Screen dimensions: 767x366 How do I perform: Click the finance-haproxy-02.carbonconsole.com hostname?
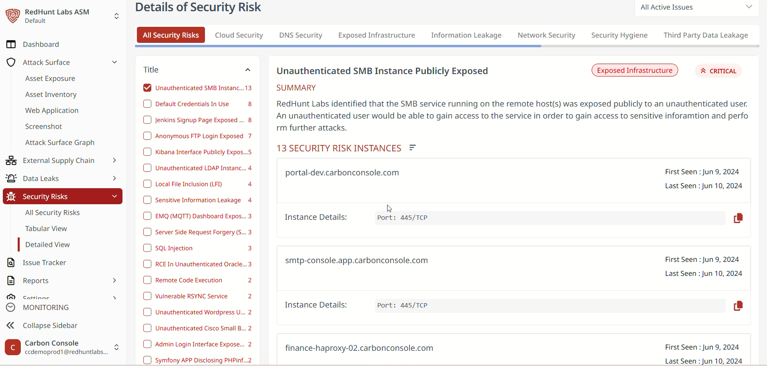(359, 348)
